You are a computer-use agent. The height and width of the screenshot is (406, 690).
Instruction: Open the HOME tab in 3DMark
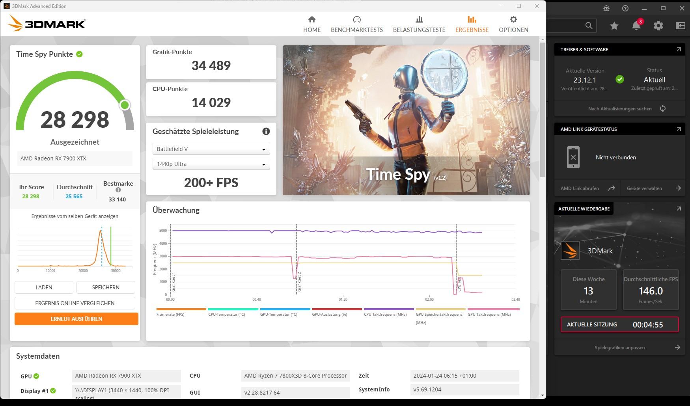312,24
